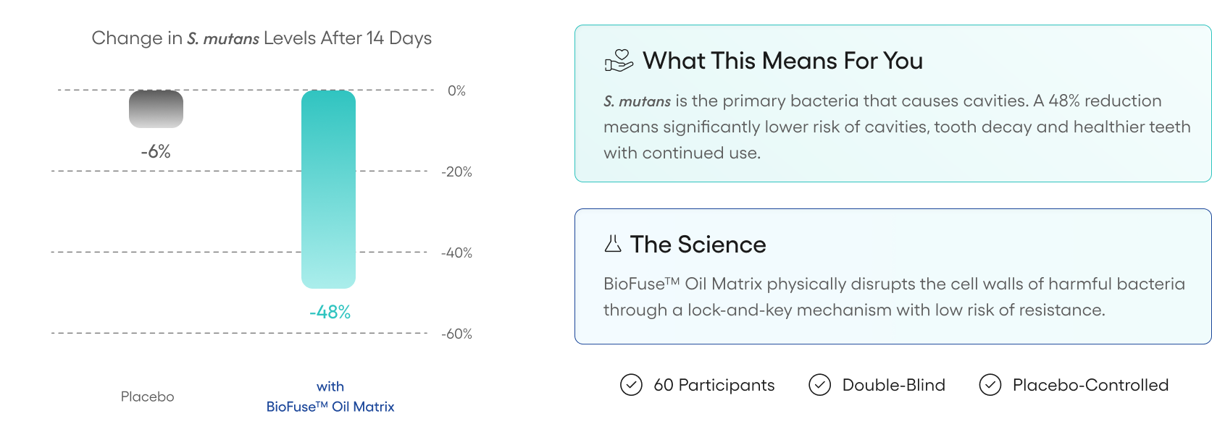Click the Placebo-Controlled checkmark icon
The height and width of the screenshot is (445, 1212).
990,385
